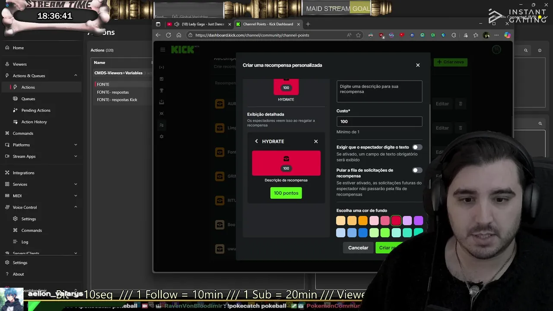Open the trophy icon in Kick sidebar

tap(162, 90)
